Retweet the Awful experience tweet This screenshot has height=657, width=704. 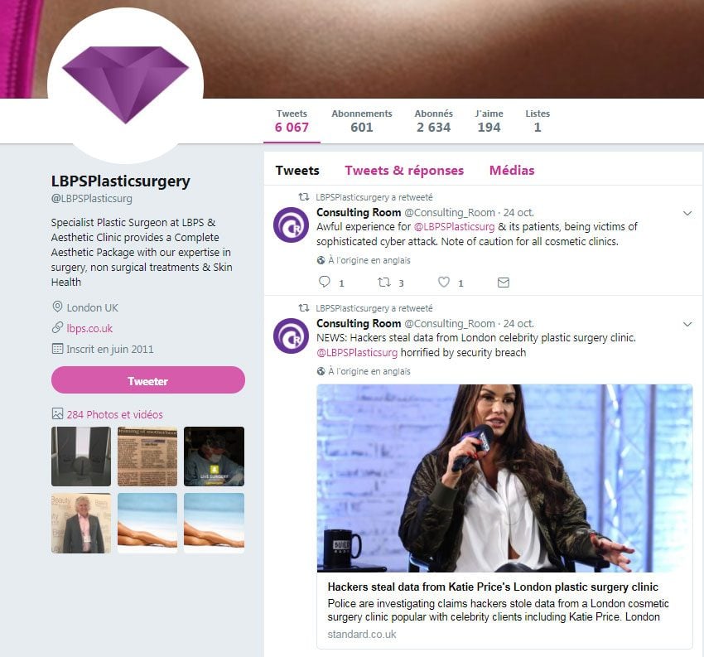tap(383, 282)
